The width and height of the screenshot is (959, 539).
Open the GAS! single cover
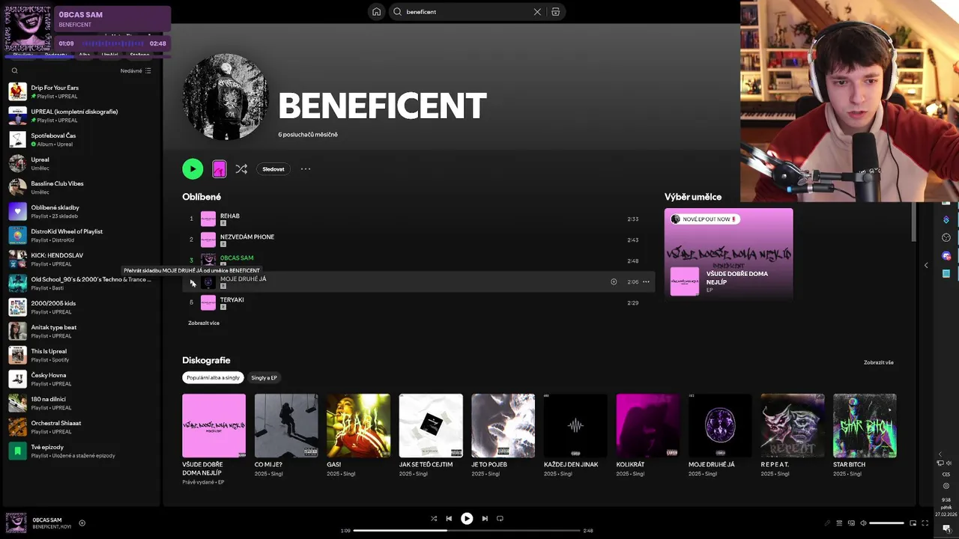click(x=358, y=426)
